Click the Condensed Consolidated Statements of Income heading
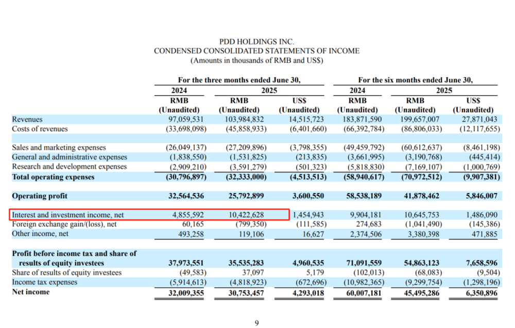515x328 pixels. 256,51
